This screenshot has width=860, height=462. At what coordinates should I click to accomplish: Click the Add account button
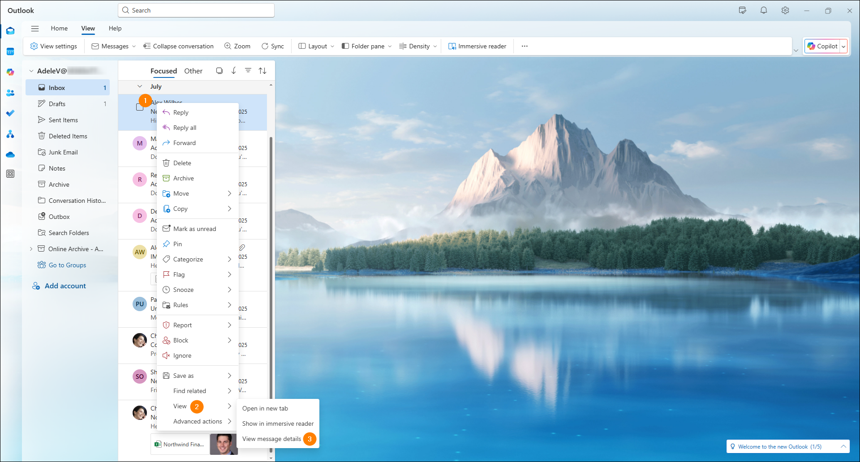click(x=64, y=286)
